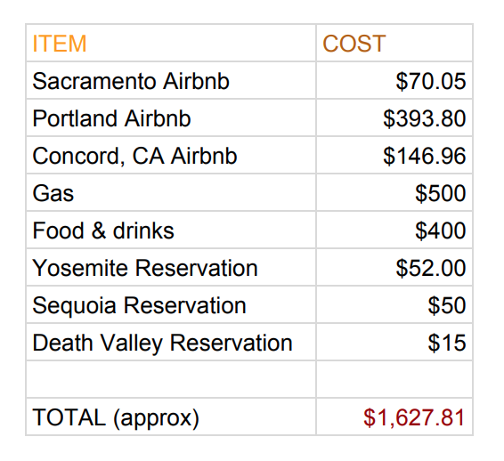
Task: Click the red $1,627.81 total cell
Action: (x=394, y=417)
